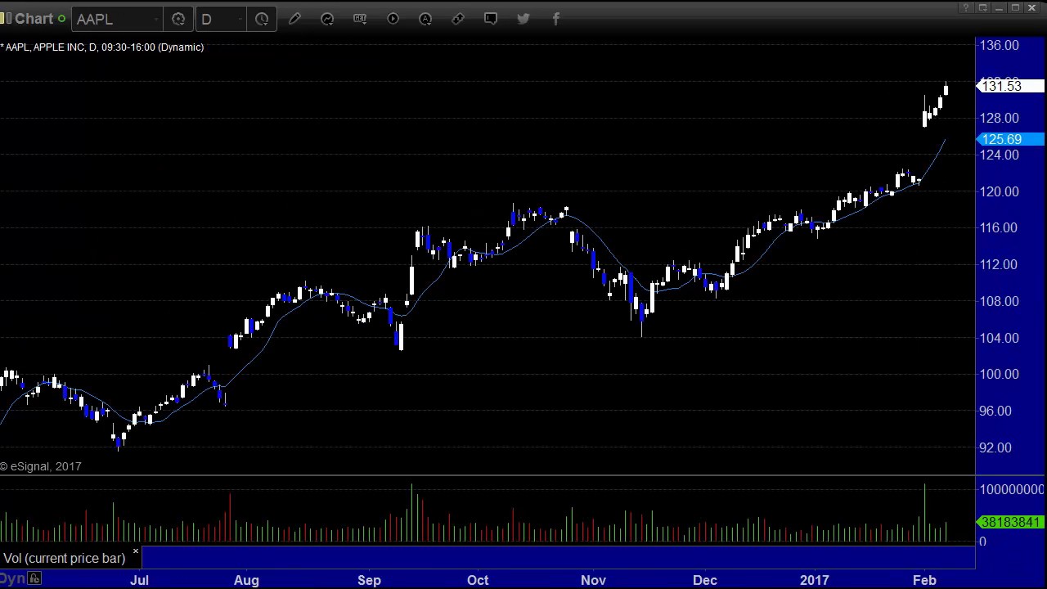The height and width of the screenshot is (589, 1047).
Task: Click the bar replay play icon
Action: coord(393,19)
